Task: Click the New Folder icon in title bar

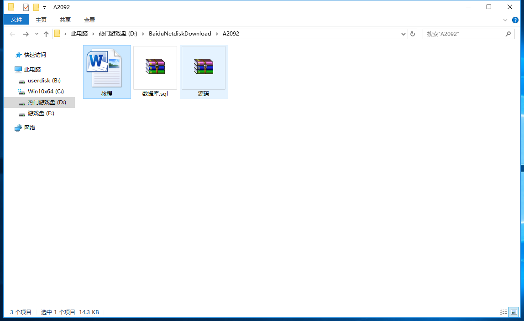Action: point(36,7)
